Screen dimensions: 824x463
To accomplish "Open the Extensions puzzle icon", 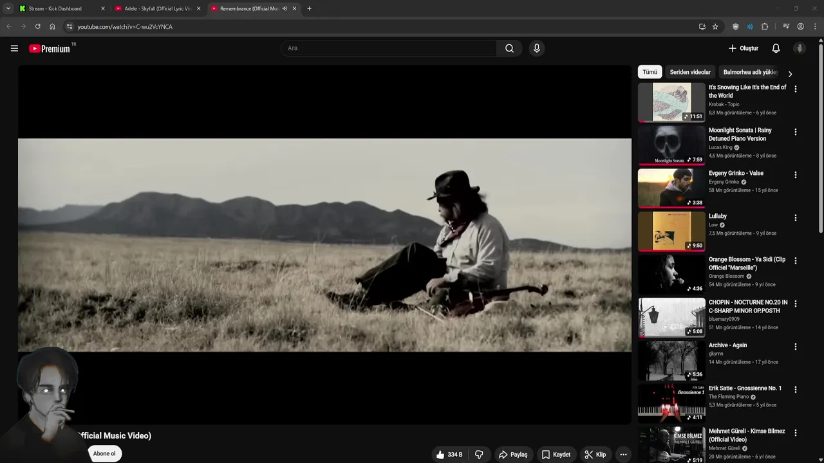I will coord(765,26).
